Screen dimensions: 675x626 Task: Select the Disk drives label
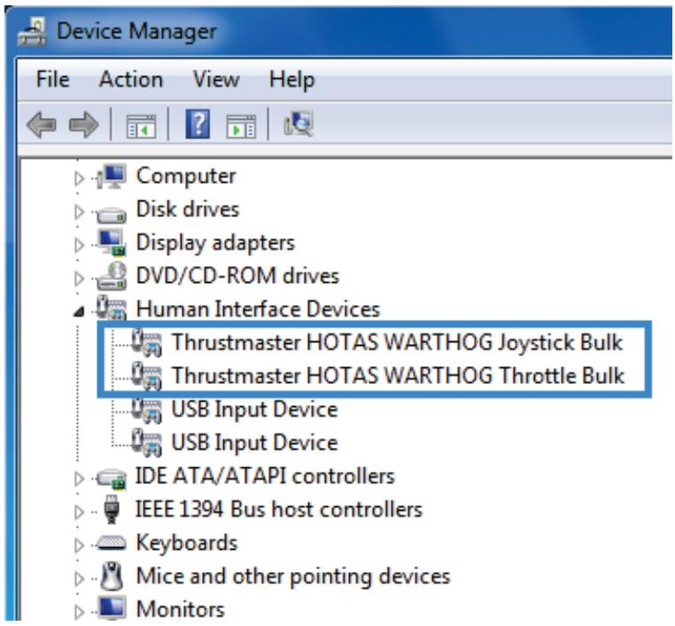pyautogui.click(x=188, y=209)
